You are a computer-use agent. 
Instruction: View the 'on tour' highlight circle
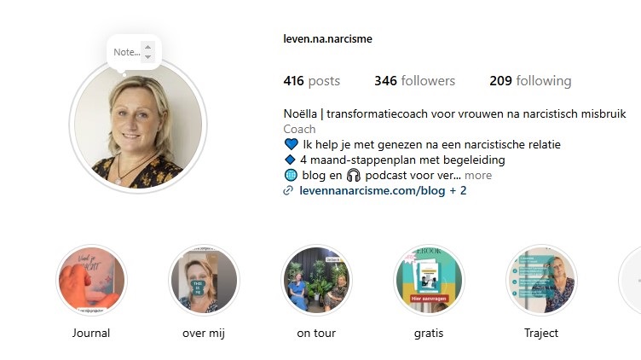[316, 280]
